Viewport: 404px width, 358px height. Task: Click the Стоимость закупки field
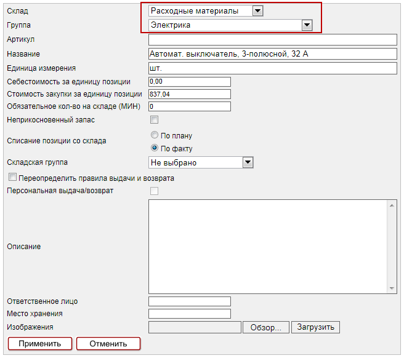coord(190,94)
